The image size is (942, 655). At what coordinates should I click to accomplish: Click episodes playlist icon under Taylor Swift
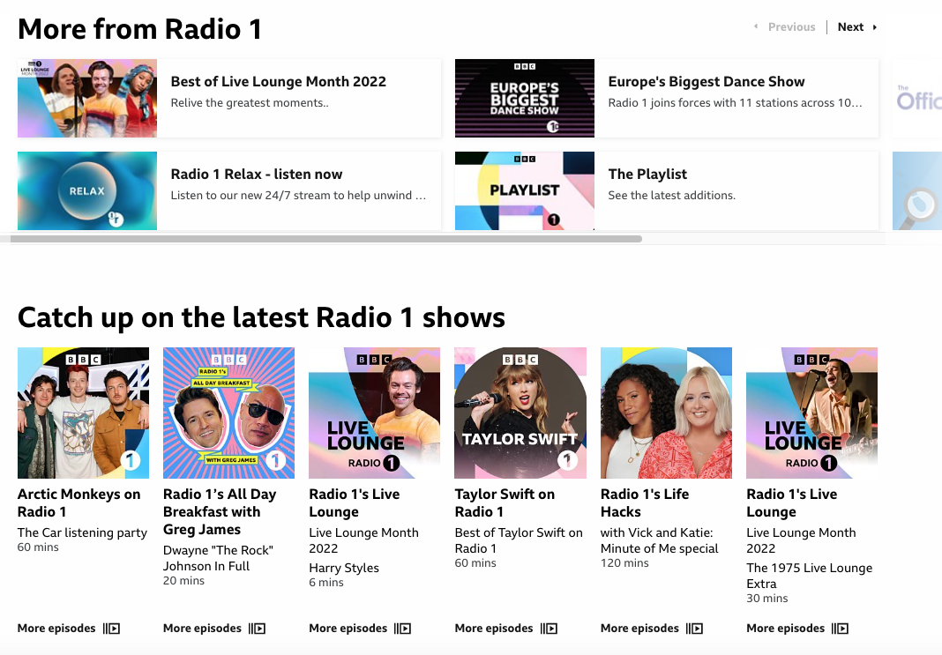[549, 629]
